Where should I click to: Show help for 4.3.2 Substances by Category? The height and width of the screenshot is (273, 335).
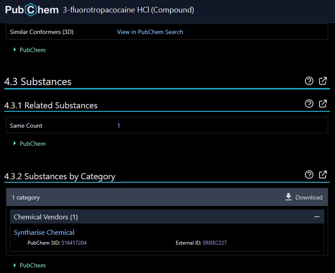(309, 175)
